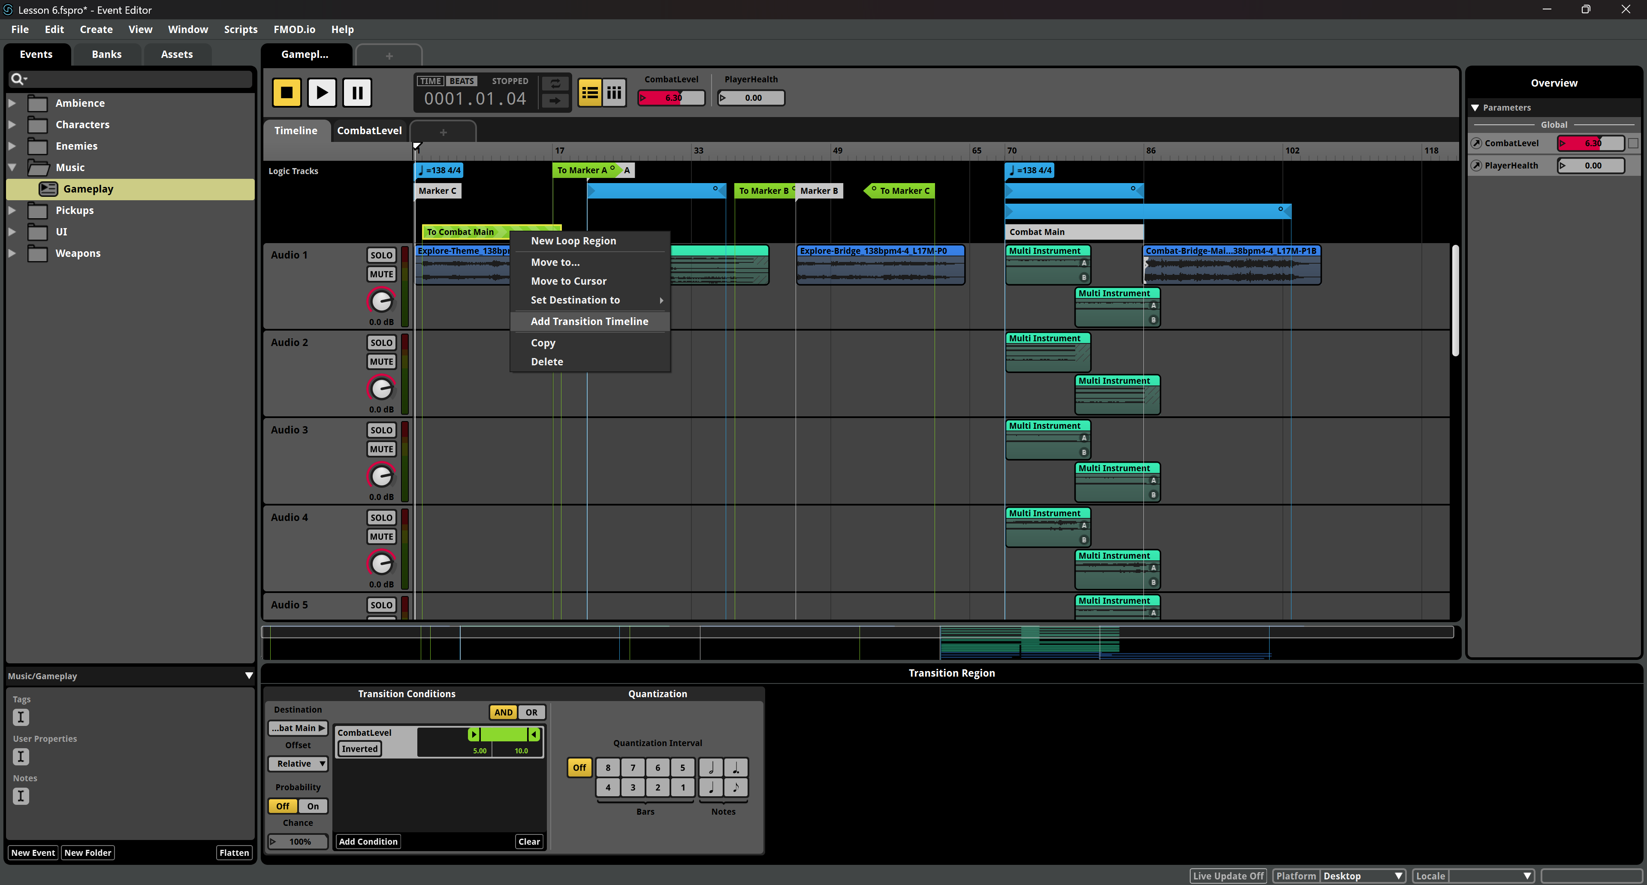Adjust the PlayerHealth slider in transport bar
Screen dimensions: 1647x885
(x=751, y=98)
